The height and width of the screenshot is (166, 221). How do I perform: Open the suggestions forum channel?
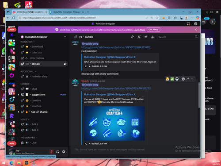tap(43, 95)
